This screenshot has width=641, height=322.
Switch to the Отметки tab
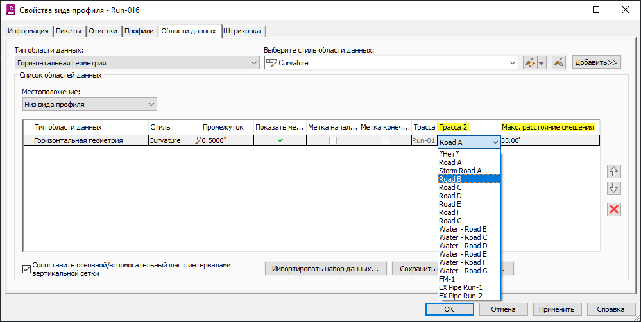tap(103, 31)
